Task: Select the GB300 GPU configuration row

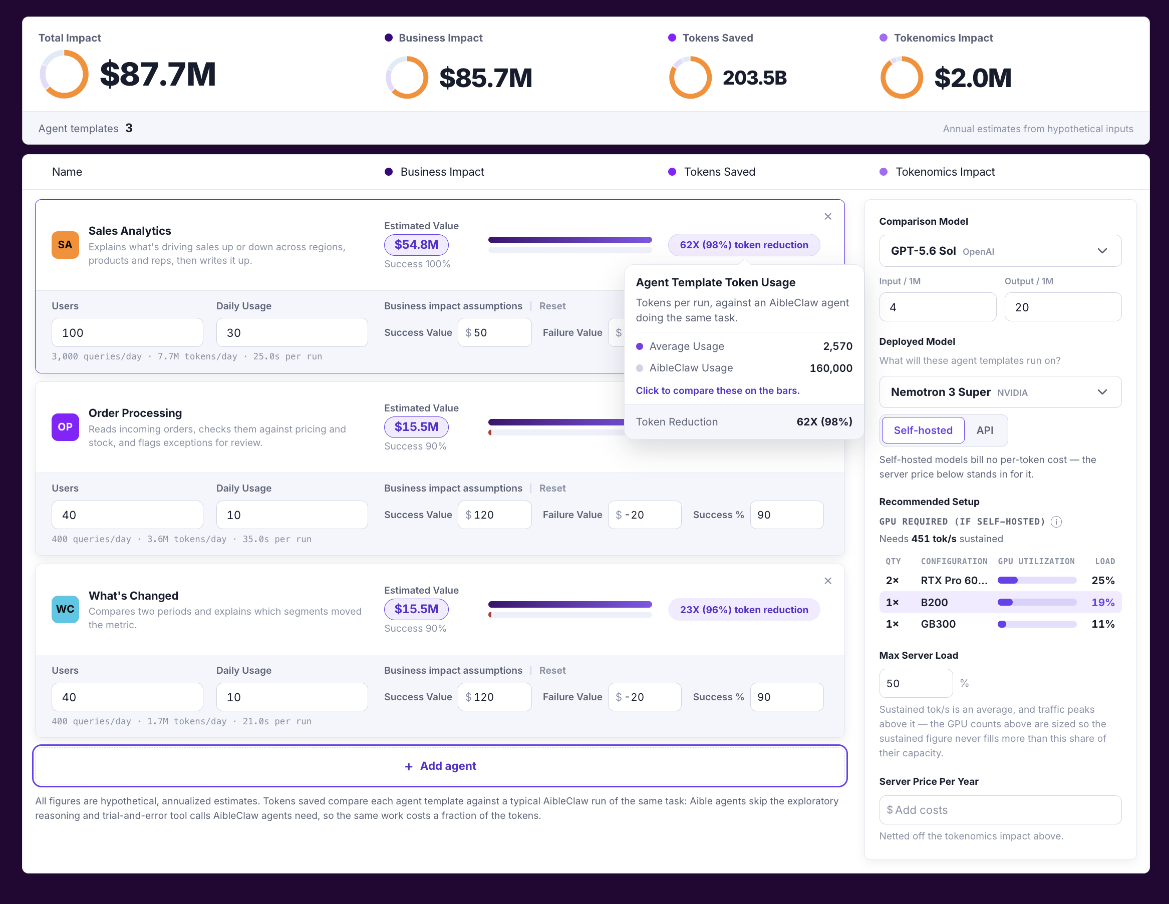Action: 1000,624
